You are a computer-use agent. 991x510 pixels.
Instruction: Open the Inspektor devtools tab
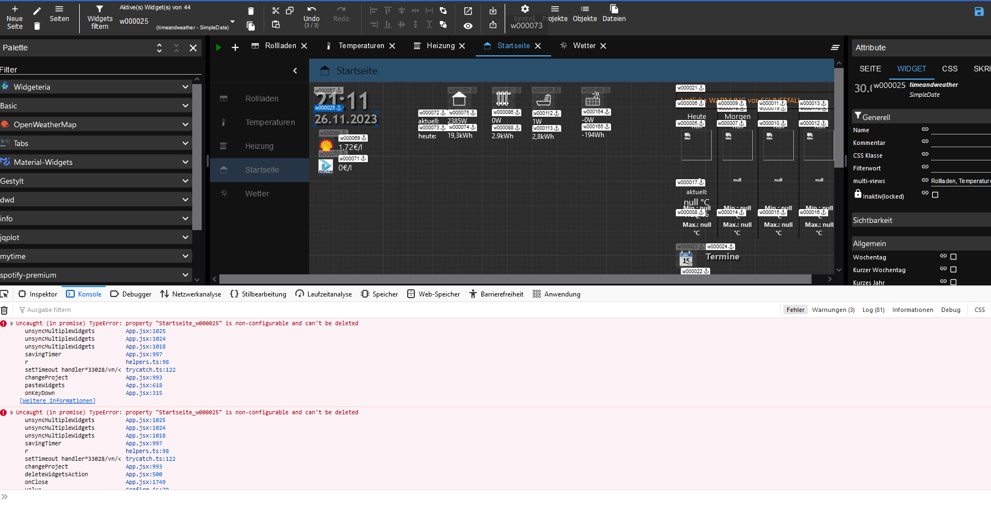tap(38, 294)
